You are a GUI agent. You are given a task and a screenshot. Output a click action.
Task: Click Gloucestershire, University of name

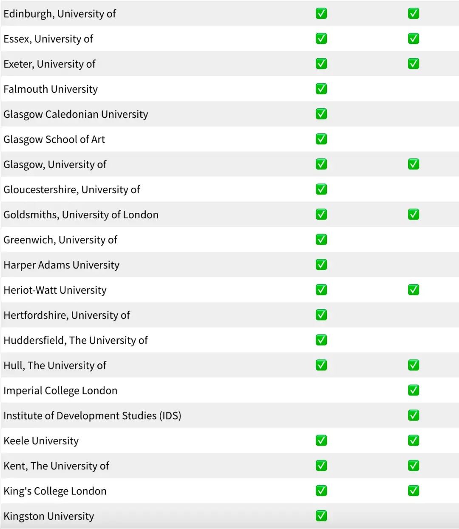(72, 190)
